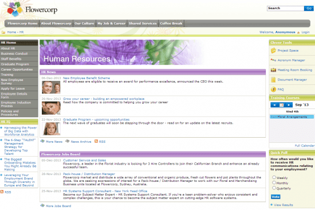Click the New Employee Benefit Scheme thumbnail
315x210 pixels.
point(51,87)
